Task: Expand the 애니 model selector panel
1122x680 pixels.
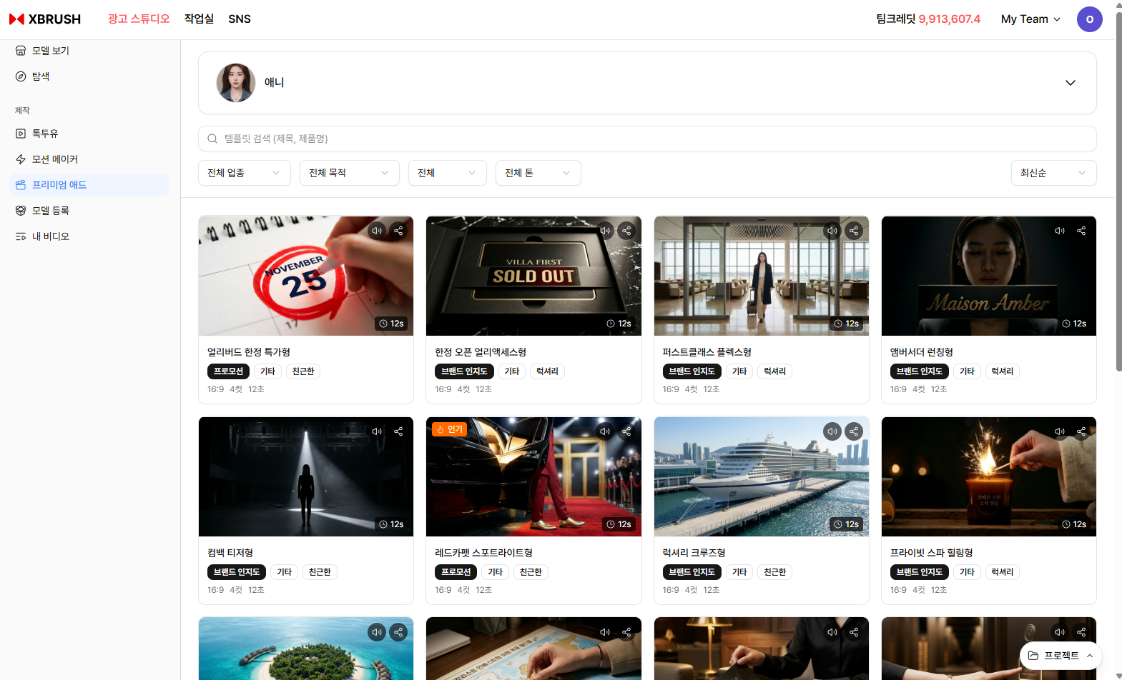Action: tap(1070, 83)
